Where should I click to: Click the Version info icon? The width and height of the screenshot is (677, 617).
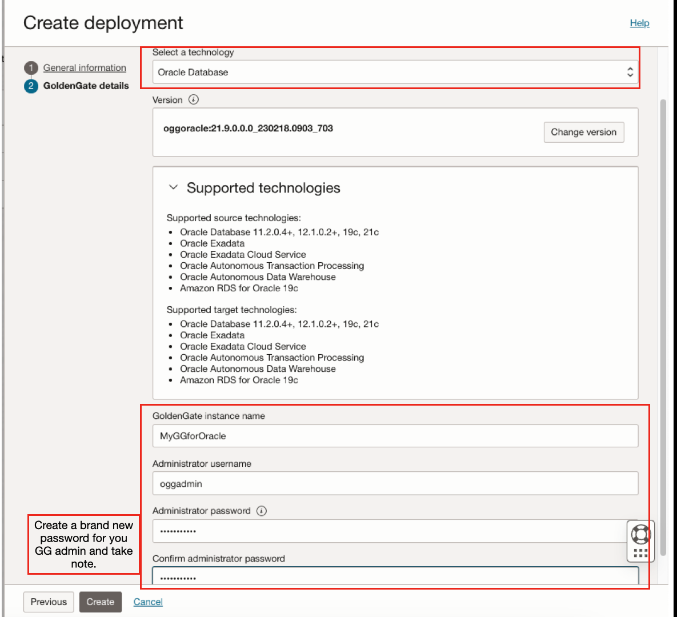(194, 100)
